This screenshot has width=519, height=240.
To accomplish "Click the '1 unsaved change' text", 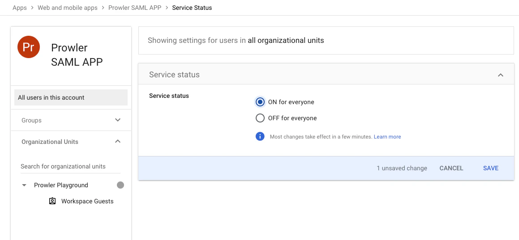I will pos(402,168).
